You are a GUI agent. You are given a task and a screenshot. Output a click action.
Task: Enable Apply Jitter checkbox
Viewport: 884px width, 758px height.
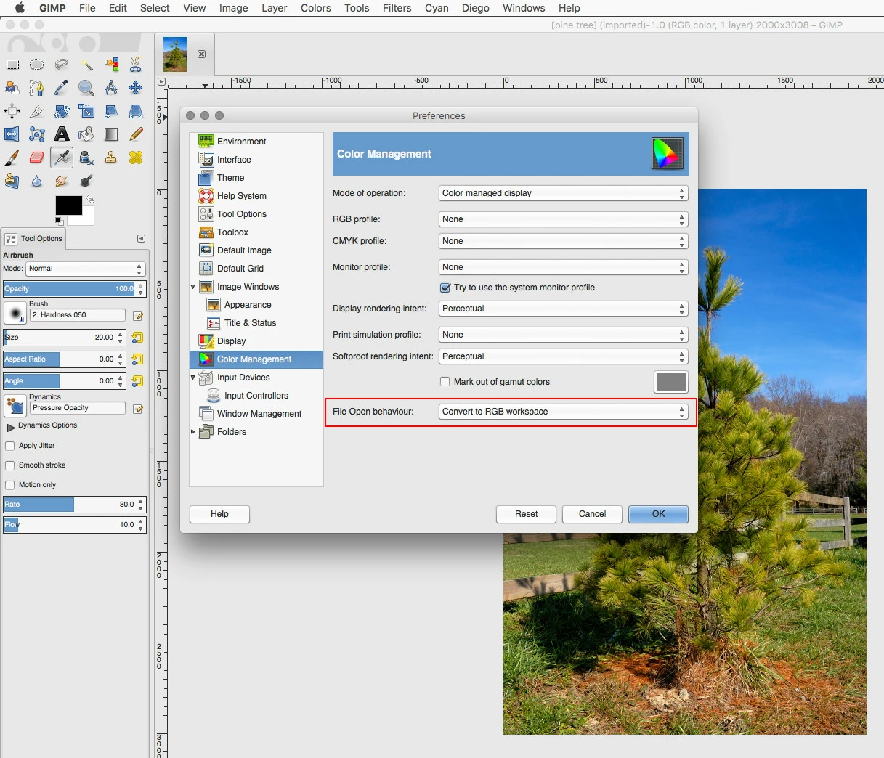click(x=10, y=446)
